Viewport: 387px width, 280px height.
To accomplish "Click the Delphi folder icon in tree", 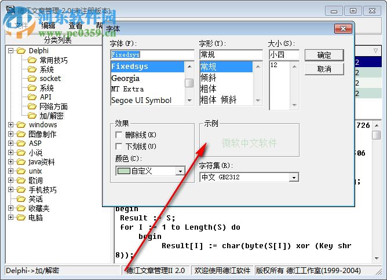I will click(x=21, y=51).
